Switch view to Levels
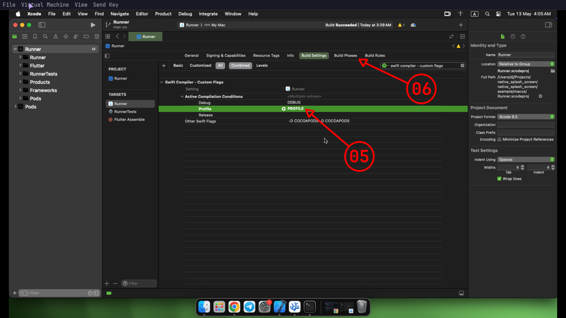Viewport: 566px width, 318px height. click(262, 65)
